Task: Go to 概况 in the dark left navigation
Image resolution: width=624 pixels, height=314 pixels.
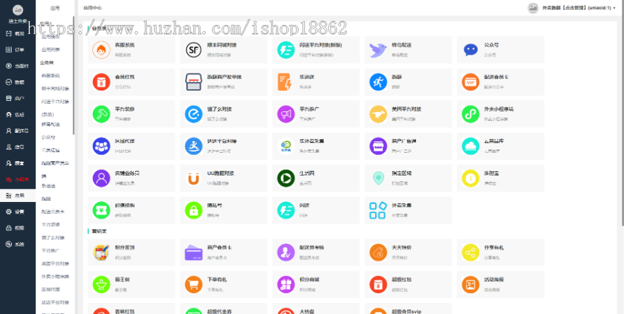Action: pos(17,34)
